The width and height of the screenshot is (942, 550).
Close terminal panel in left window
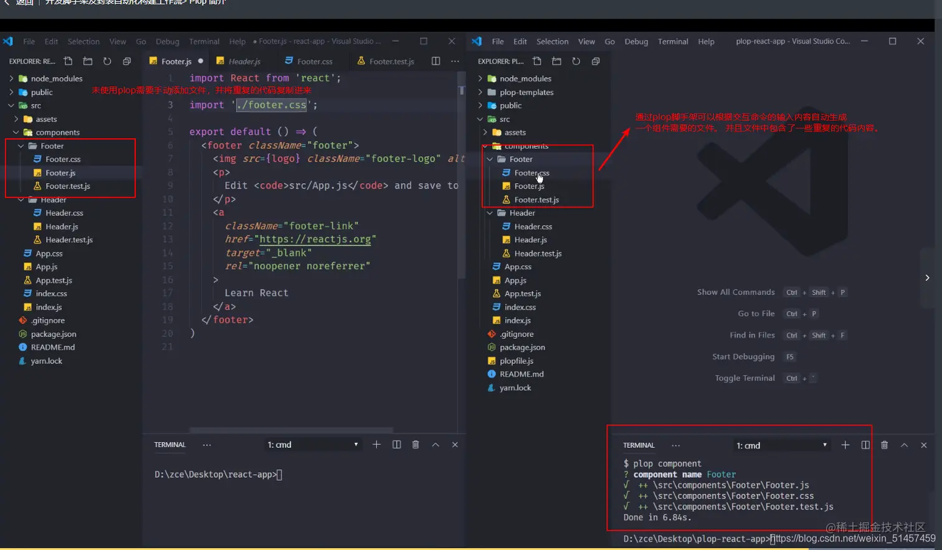coord(455,444)
